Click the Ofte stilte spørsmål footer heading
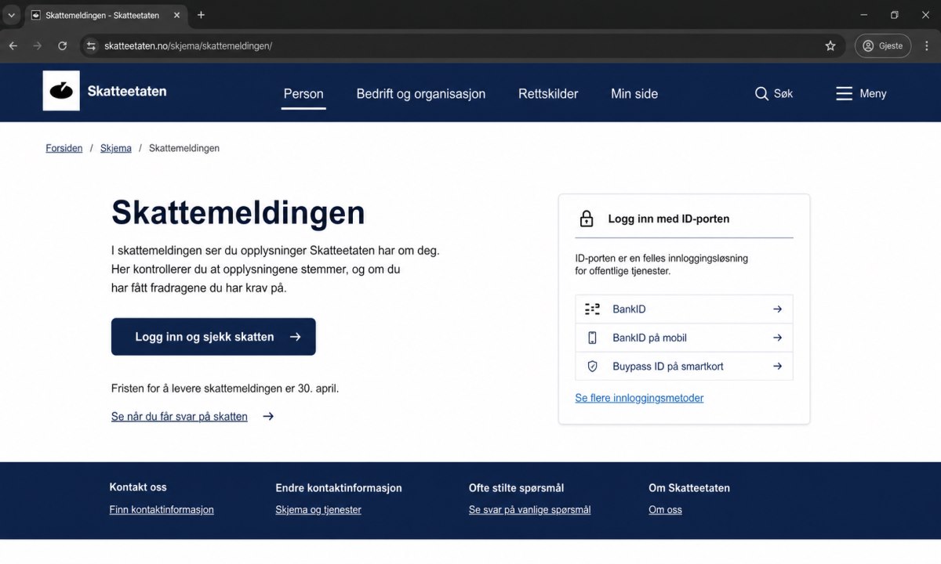The width and height of the screenshot is (941, 564). coord(516,488)
